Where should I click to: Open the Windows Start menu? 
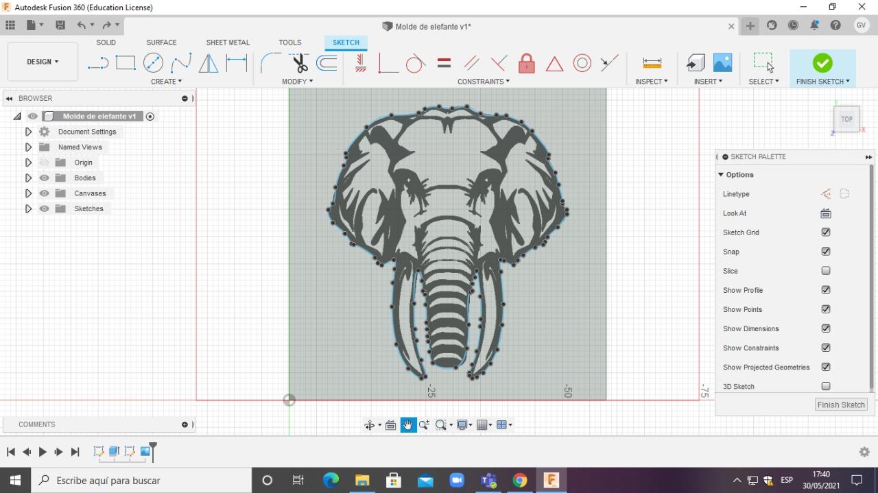pyautogui.click(x=15, y=480)
